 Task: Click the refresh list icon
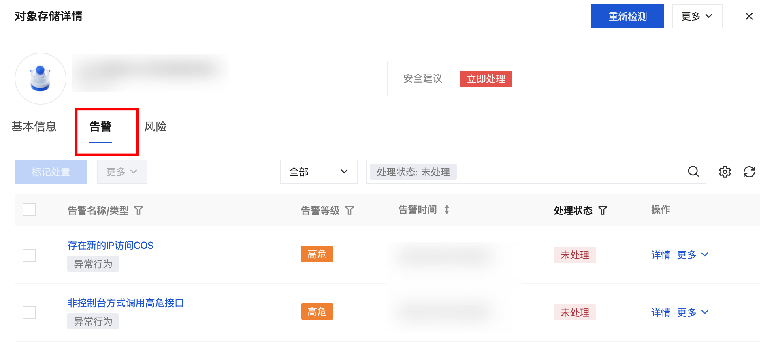[x=749, y=172]
